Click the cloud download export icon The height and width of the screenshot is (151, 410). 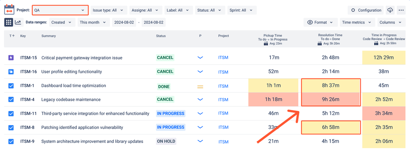(390, 10)
